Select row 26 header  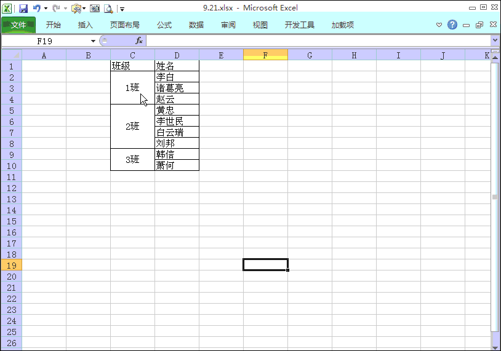(12, 343)
